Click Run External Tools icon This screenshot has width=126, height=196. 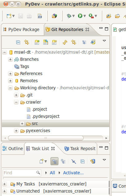pos(91,16)
